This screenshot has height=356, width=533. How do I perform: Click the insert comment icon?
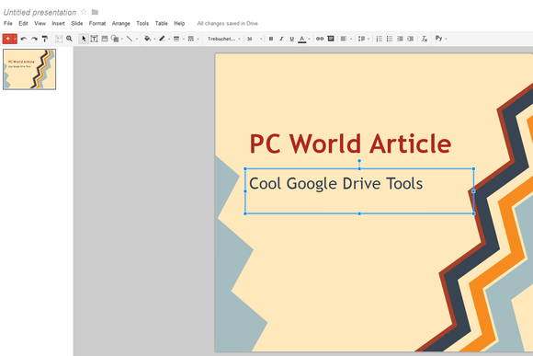pos(331,39)
